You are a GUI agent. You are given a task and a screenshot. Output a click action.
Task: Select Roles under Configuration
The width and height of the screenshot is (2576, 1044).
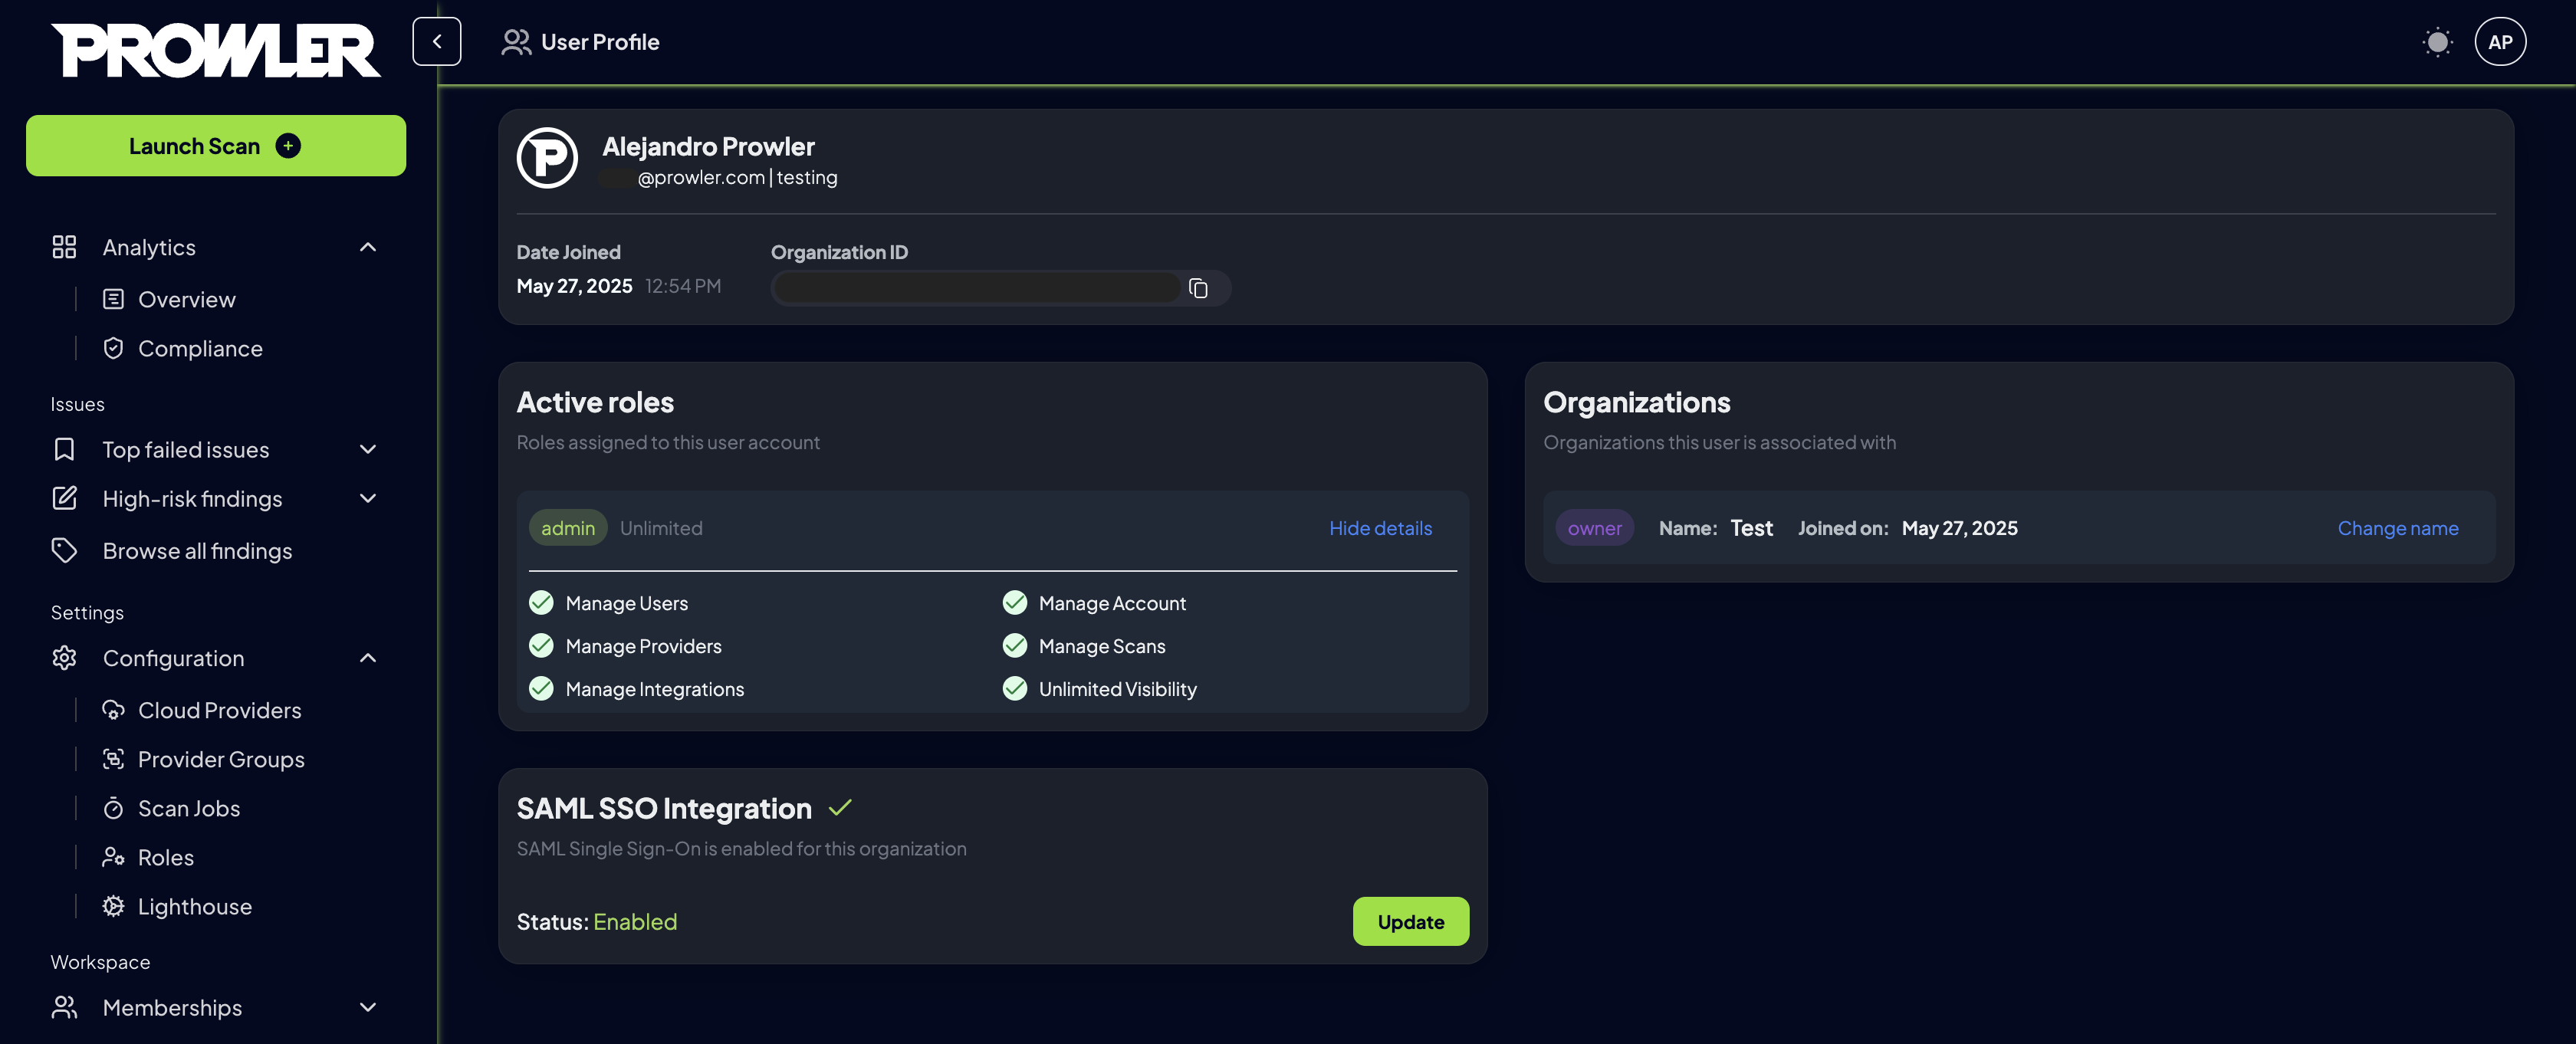click(x=165, y=856)
